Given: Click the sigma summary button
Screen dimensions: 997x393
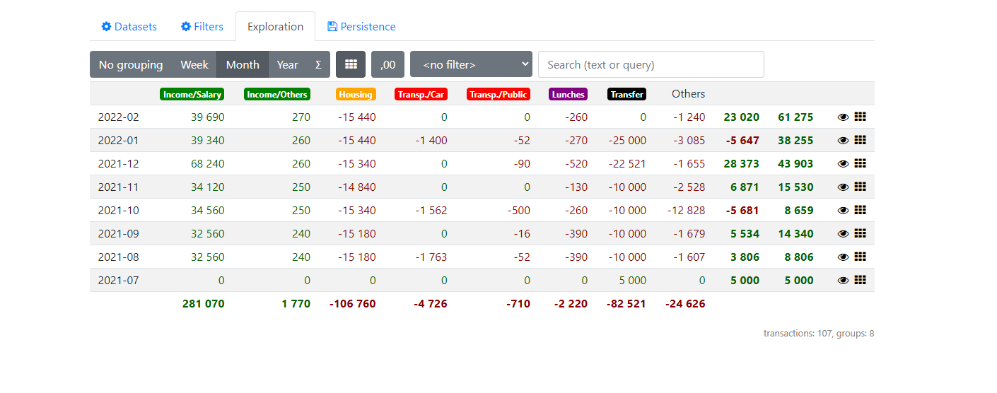Looking at the screenshot, I should (318, 64).
